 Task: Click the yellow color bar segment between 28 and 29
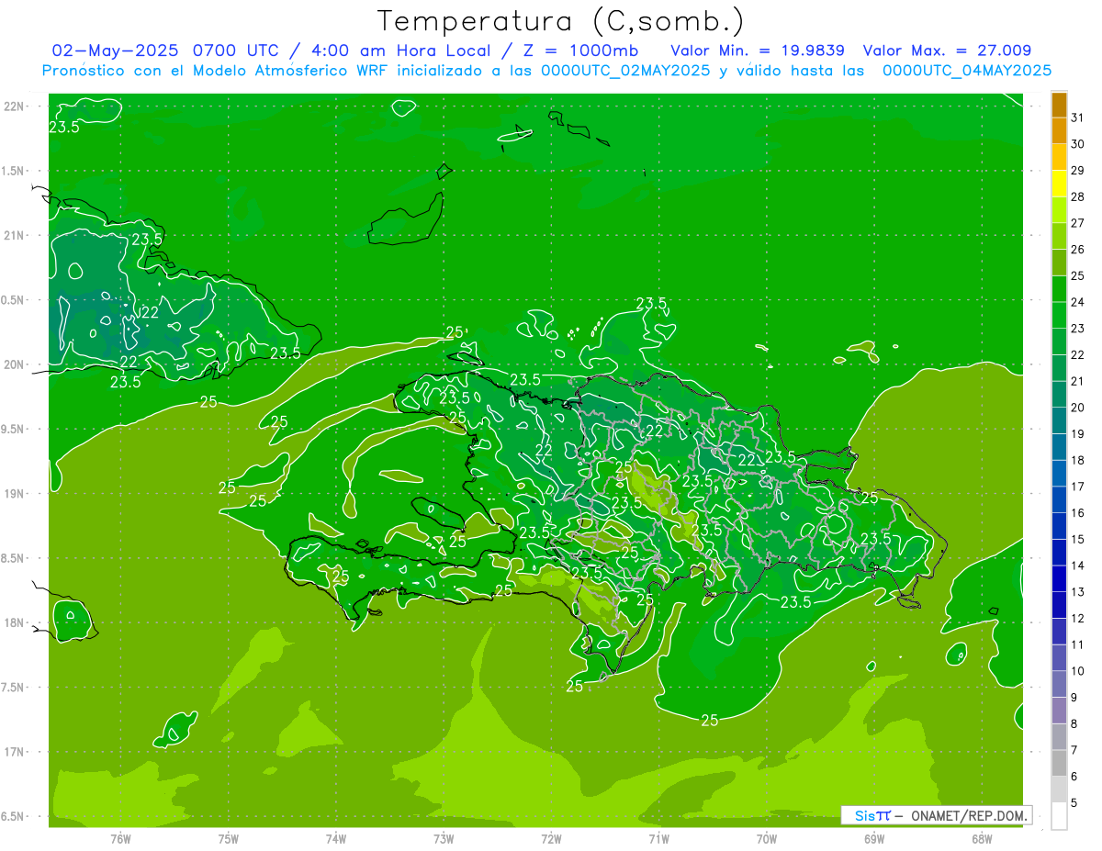1059,184
